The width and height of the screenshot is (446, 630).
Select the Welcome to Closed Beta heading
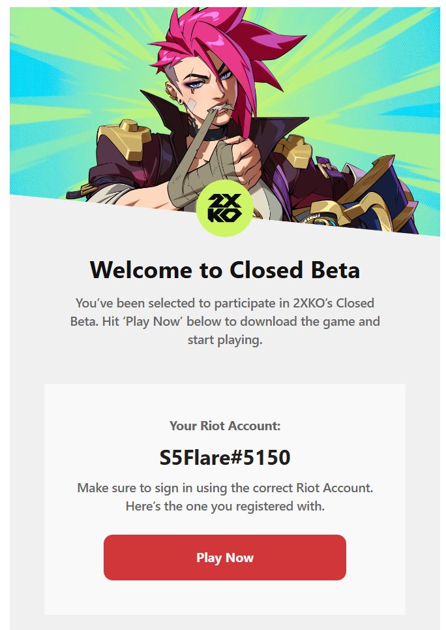point(224,269)
